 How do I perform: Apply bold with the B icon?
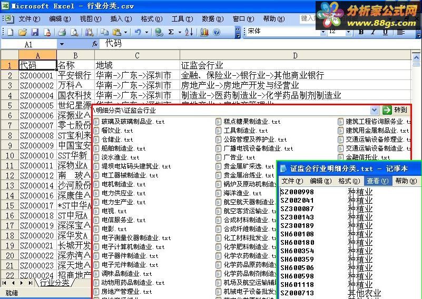pyautogui.click(x=361, y=32)
